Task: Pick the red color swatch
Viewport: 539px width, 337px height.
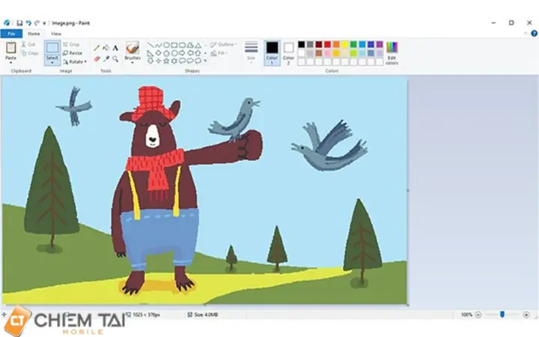Action: (327, 44)
